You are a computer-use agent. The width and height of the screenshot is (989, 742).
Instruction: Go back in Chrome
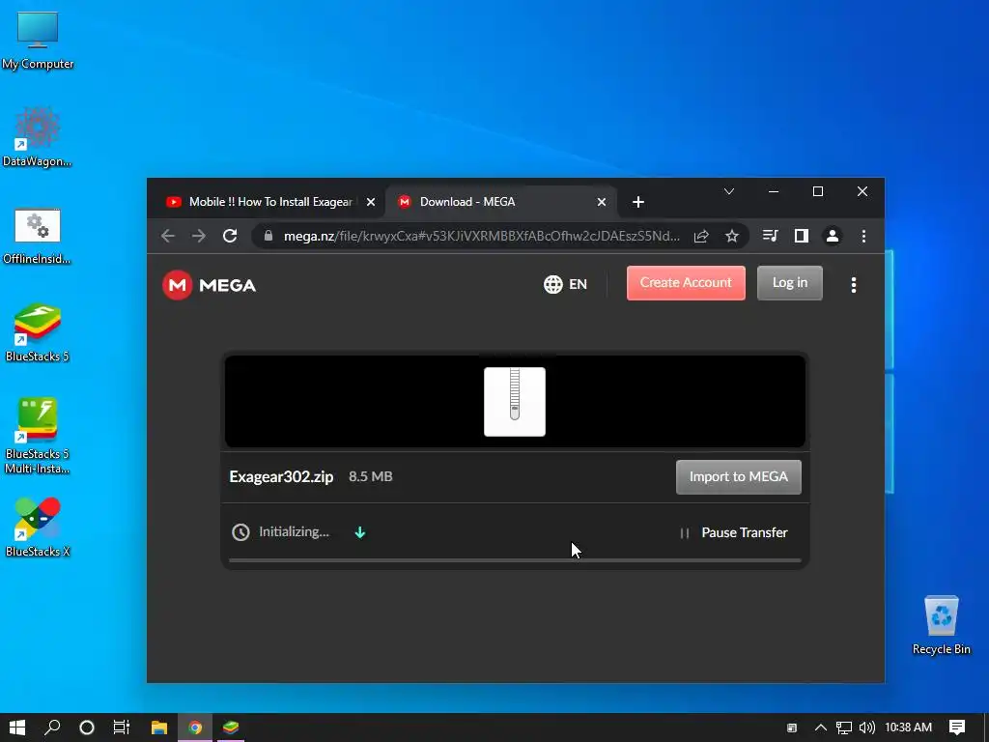click(x=168, y=236)
